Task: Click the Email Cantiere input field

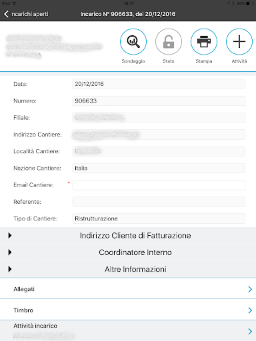Action: tap(159, 185)
